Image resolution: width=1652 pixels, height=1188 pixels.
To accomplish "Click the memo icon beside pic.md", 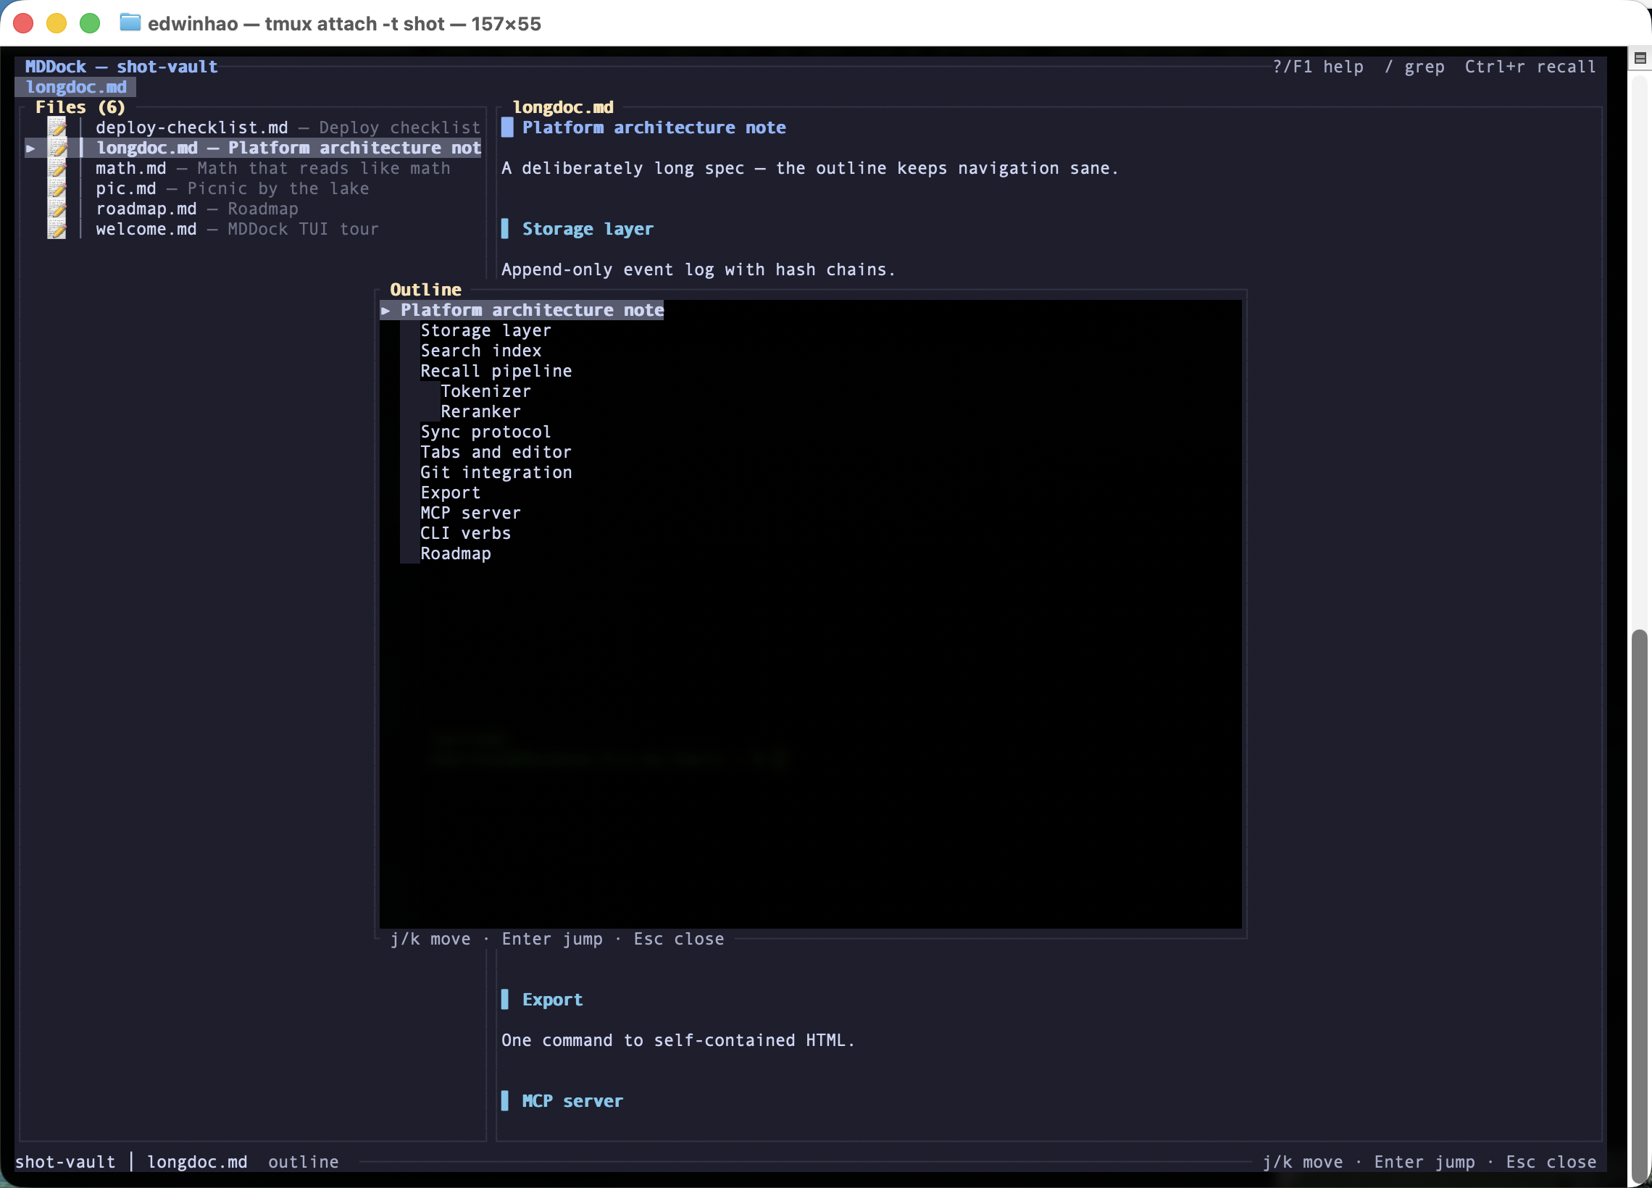I will pyautogui.click(x=57, y=188).
